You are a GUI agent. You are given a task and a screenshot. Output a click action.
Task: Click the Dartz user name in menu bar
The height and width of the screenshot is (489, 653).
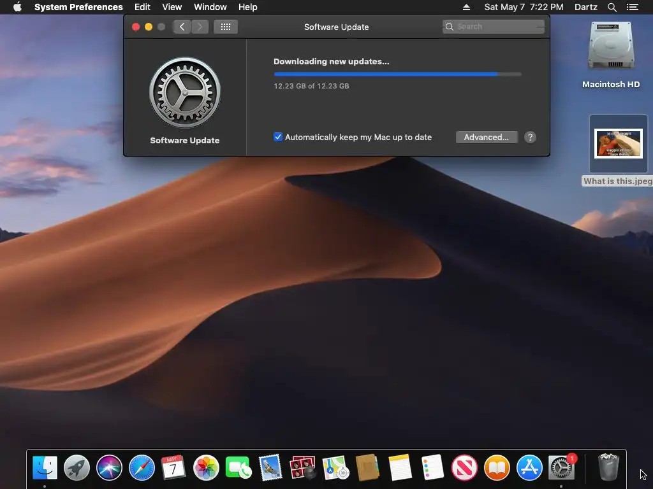(586, 7)
